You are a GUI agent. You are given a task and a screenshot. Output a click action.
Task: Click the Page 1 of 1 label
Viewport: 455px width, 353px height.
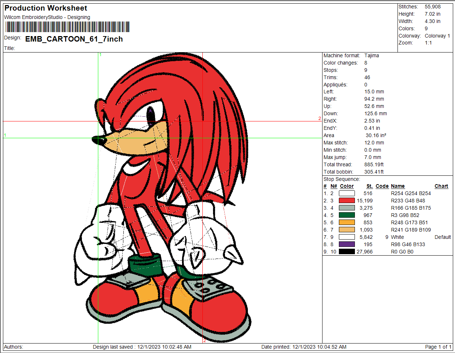(x=438, y=347)
